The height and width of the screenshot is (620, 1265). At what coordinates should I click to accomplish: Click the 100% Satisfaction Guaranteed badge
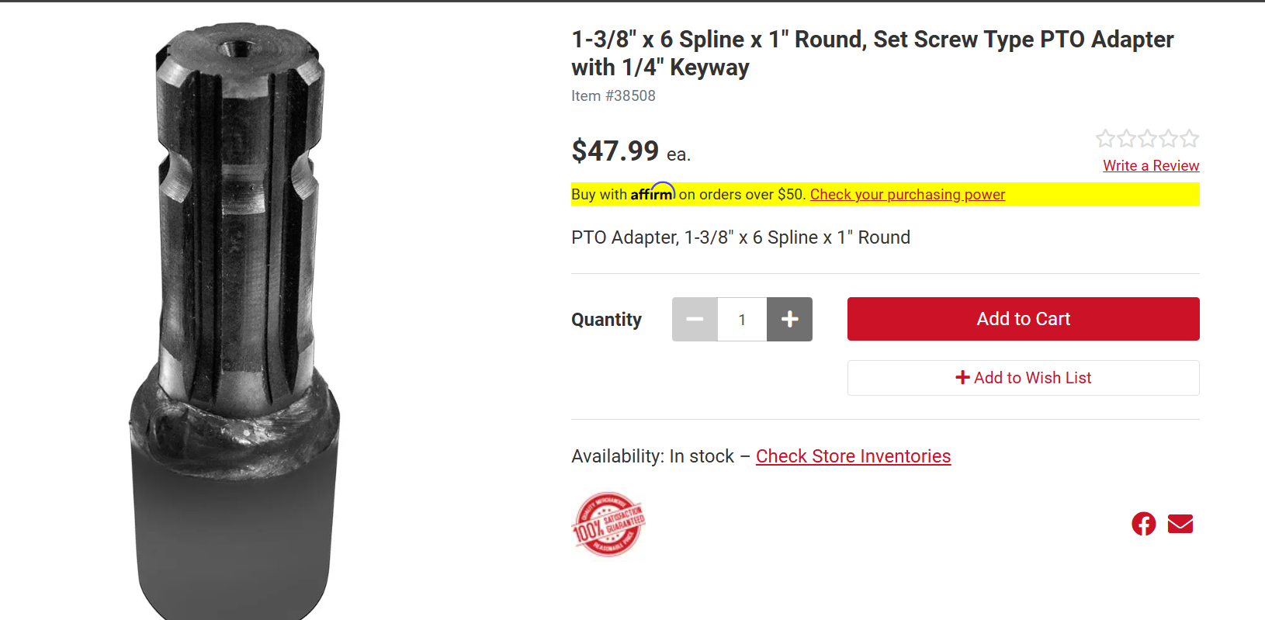[608, 525]
